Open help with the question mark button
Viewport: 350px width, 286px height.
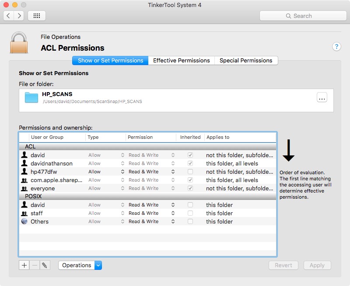coord(336,47)
